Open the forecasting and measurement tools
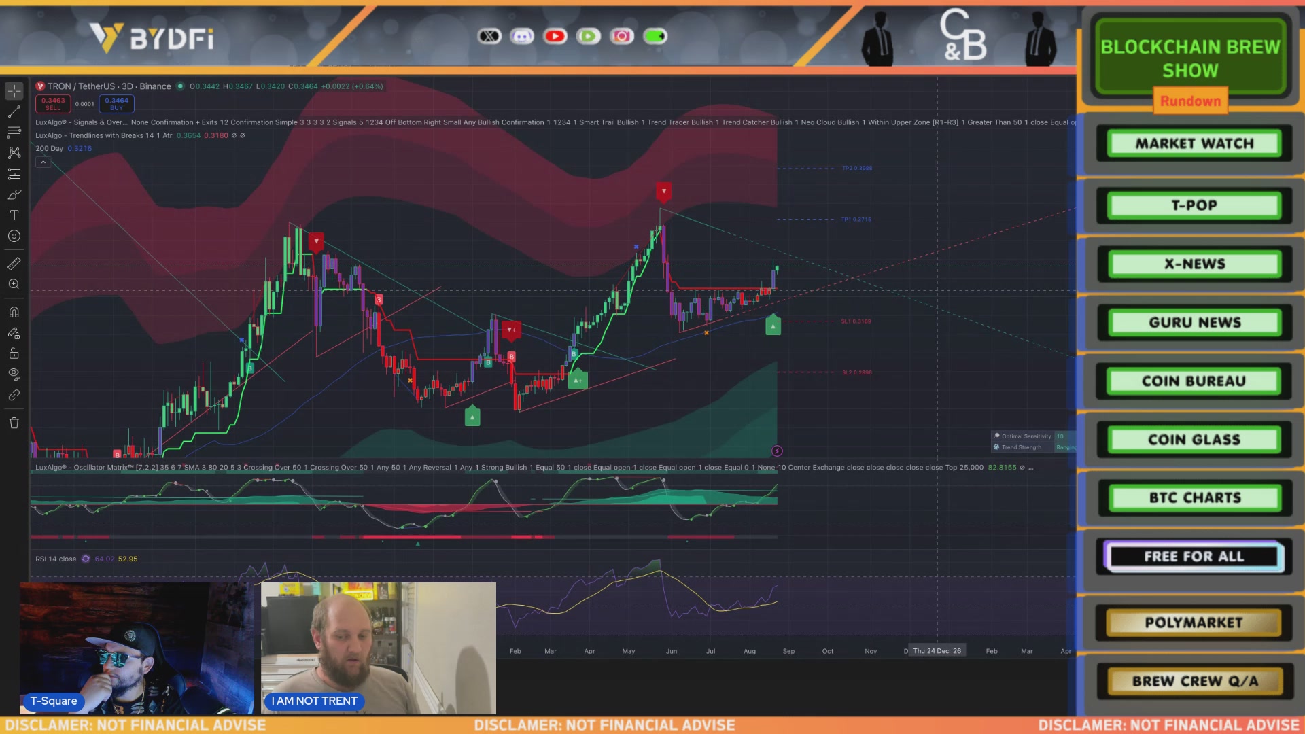Image resolution: width=1305 pixels, height=734 pixels. 14,174
